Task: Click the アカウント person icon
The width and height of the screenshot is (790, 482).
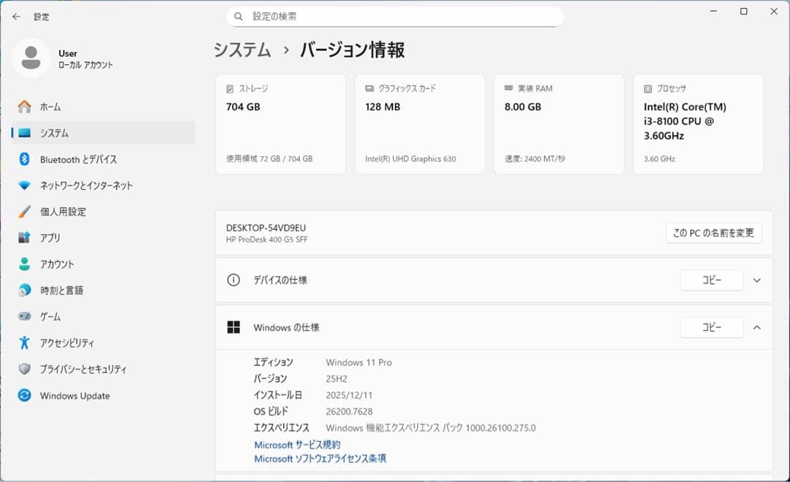Action: (x=24, y=264)
